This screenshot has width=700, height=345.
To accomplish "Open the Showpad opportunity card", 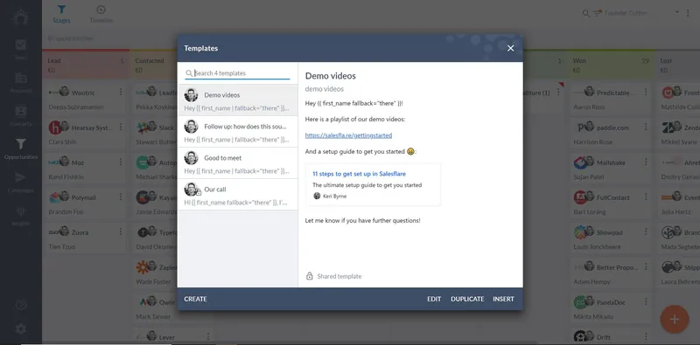I will 611,238.
